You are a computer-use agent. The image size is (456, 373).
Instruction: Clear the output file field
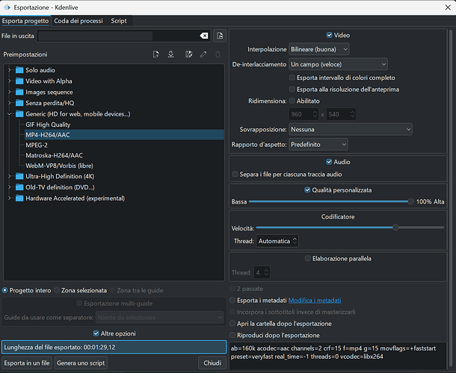[204, 36]
